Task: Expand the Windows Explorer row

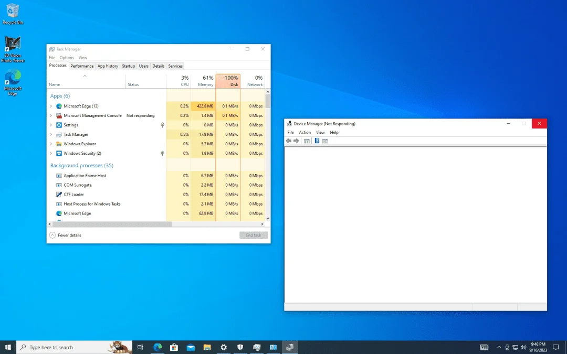Action: [51, 144]
